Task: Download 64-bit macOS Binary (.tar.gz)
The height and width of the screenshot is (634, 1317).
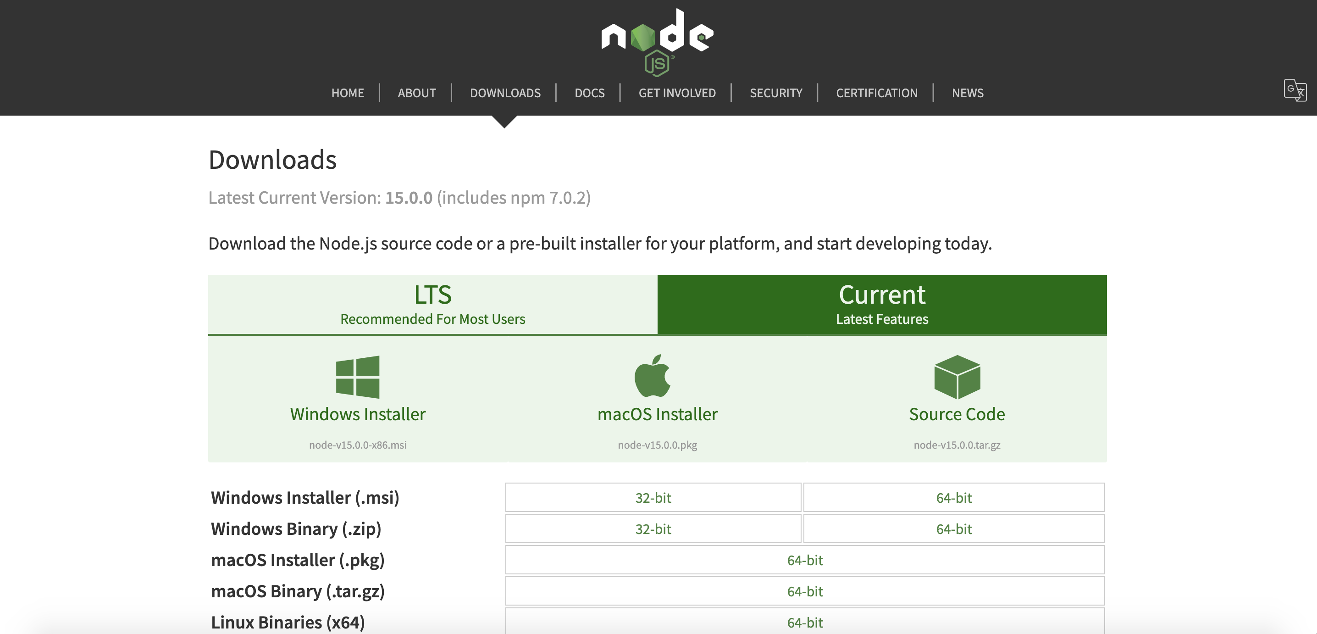Action: (x=805, y=591)
